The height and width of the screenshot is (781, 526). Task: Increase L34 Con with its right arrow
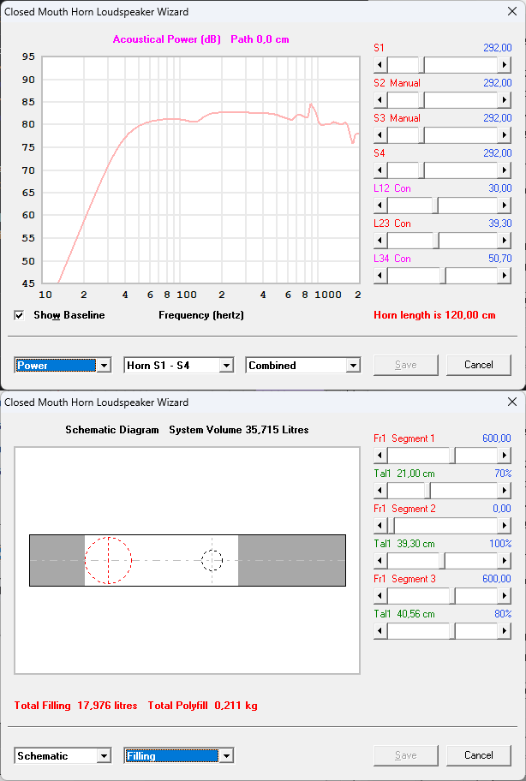click(x=504, y=276)
